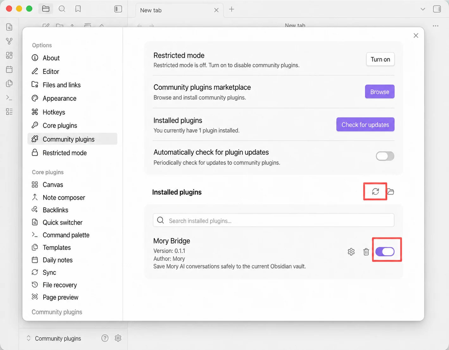The height and width of the screenshot is (350, 449).
Task: Disable the Mory Bridge plugin toggle
Action: coord(385,252)
